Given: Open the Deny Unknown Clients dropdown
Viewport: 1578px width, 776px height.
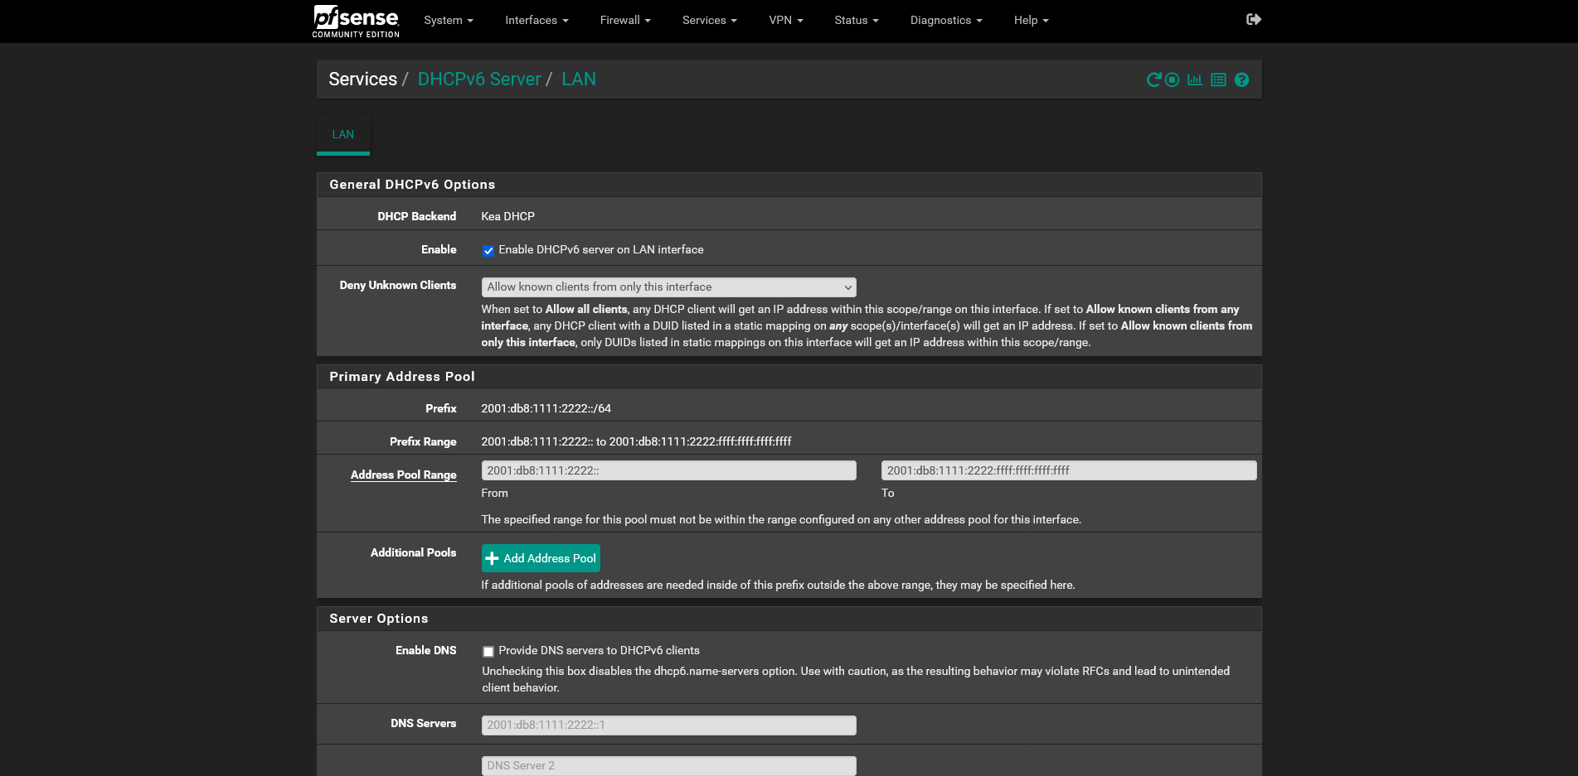Looking at the screenshot, I should pos(668,287).
